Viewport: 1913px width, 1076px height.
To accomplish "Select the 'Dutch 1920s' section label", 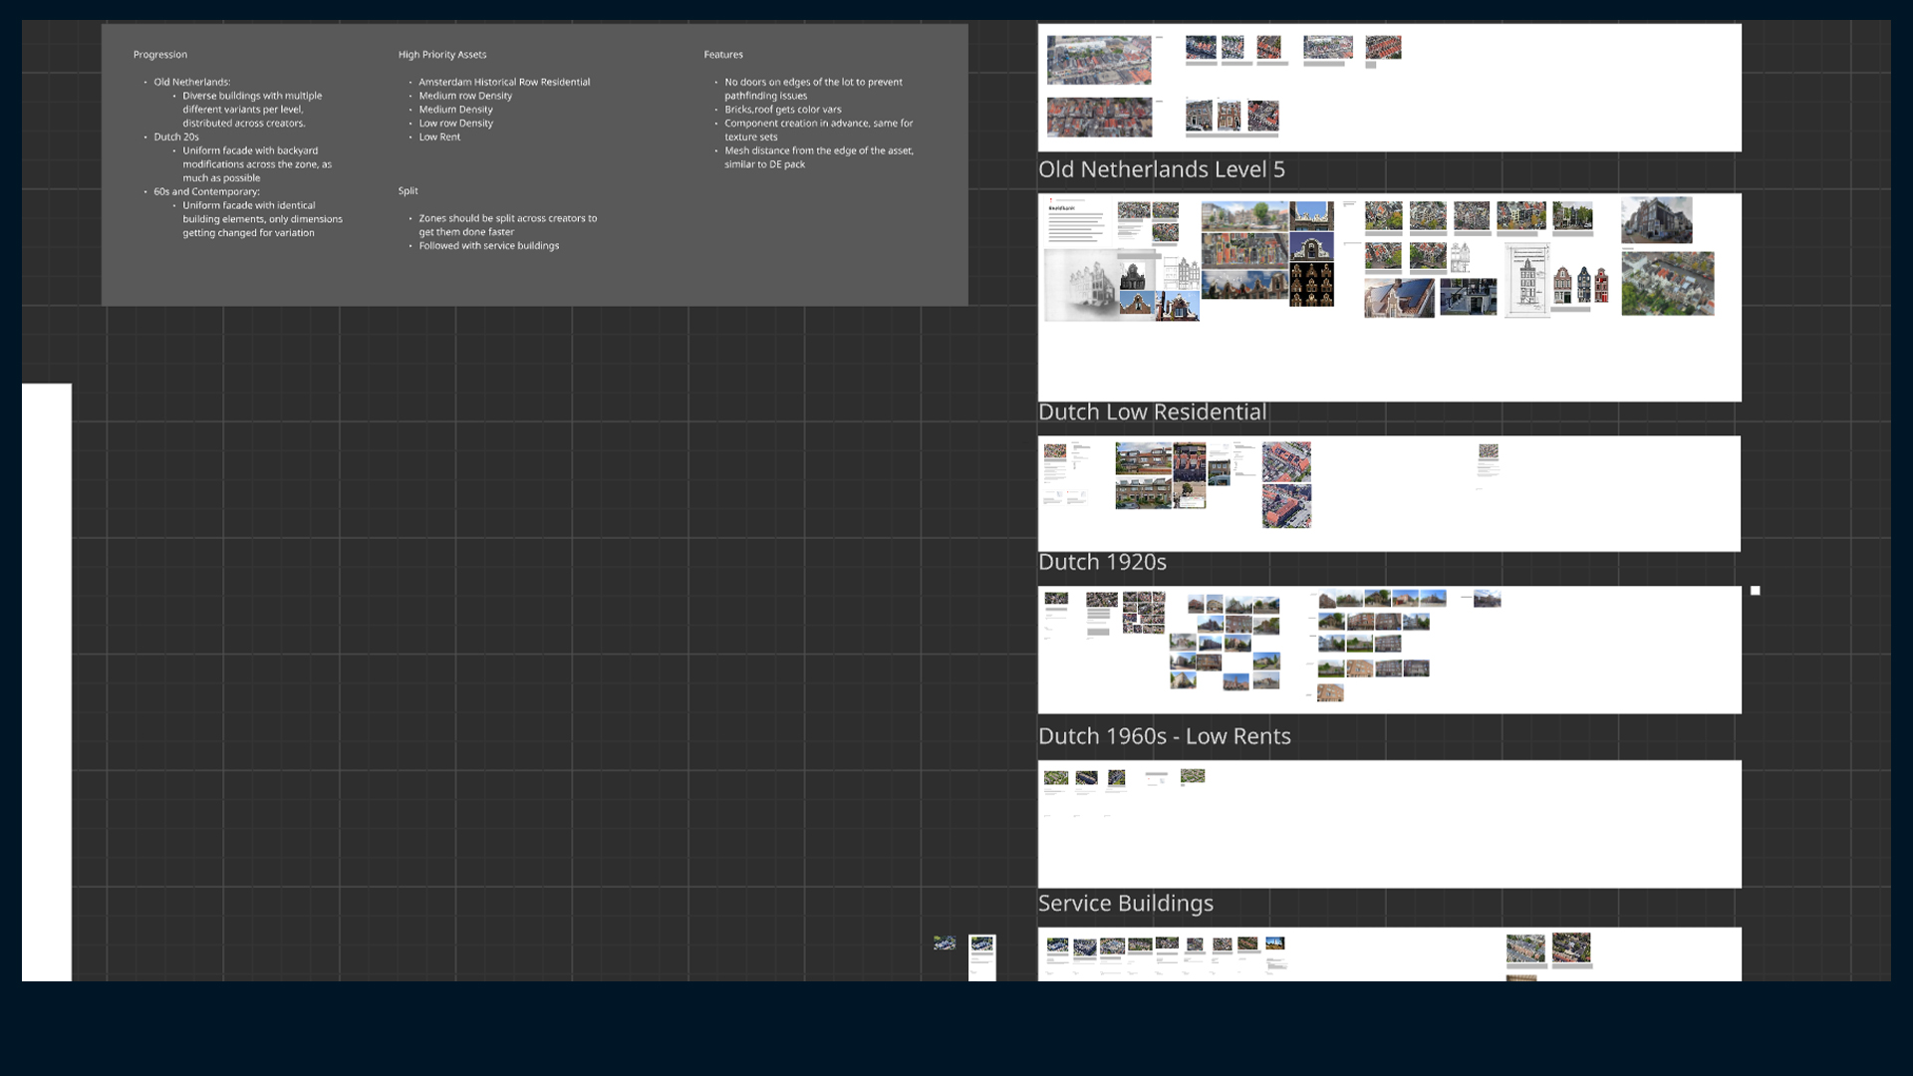I will tap(1102, 562).
